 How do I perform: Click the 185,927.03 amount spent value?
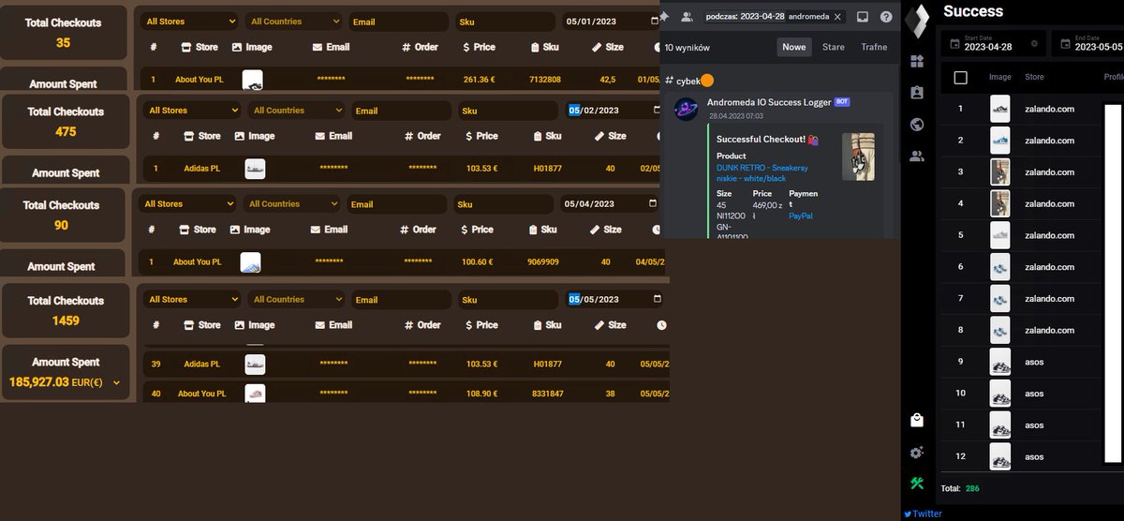click(39, 382)
